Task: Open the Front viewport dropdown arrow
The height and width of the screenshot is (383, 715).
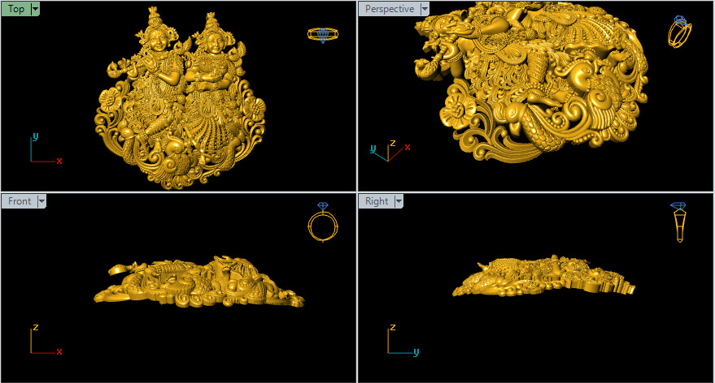Action: pos(41,201)
